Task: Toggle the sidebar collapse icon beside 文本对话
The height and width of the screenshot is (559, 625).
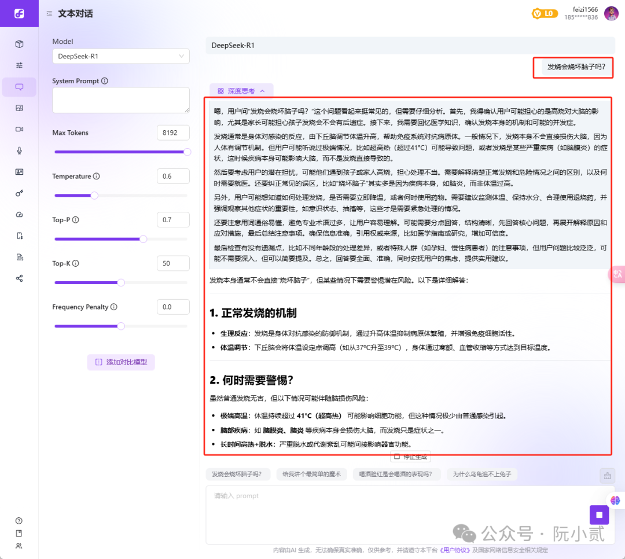Action: pyautogui.click(x=49, y=13)
